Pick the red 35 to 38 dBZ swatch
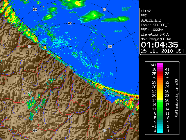 (x=160, y=74)
